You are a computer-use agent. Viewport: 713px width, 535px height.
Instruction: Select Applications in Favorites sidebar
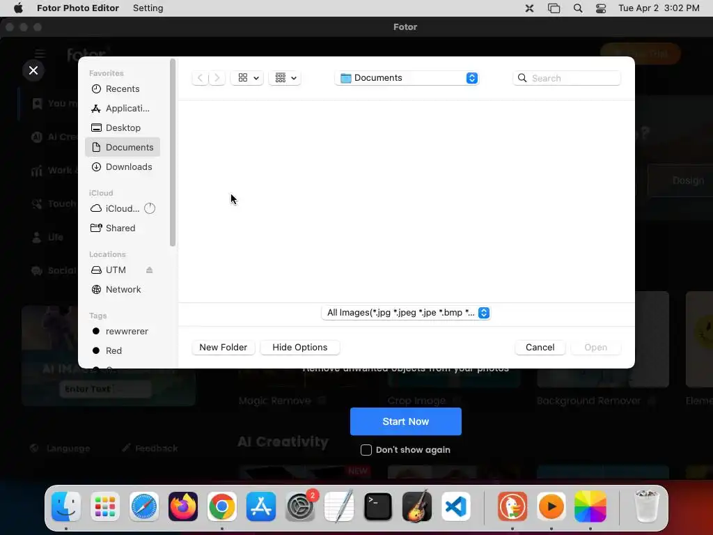point(122,108)
